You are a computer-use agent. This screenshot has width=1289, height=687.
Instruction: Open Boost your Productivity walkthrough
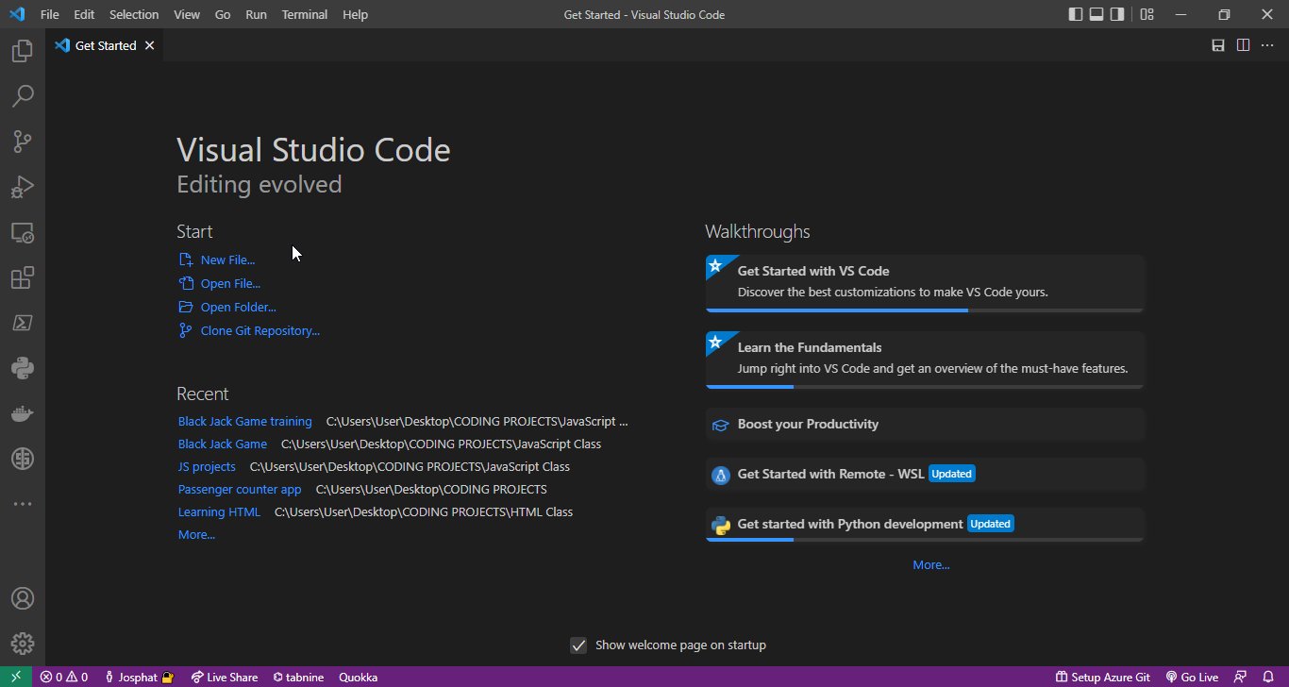925,424
